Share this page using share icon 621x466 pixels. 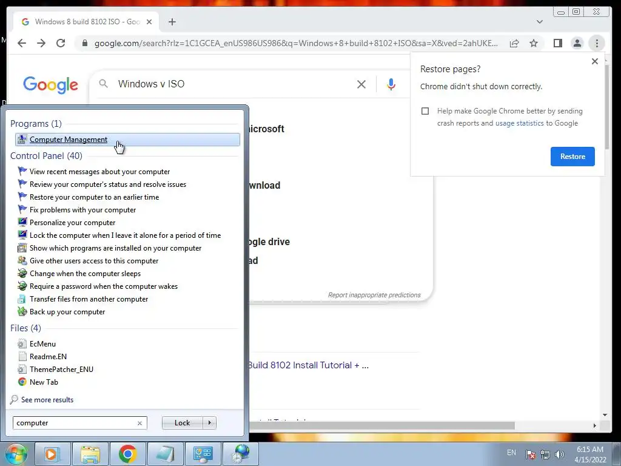tap(514, 43)
